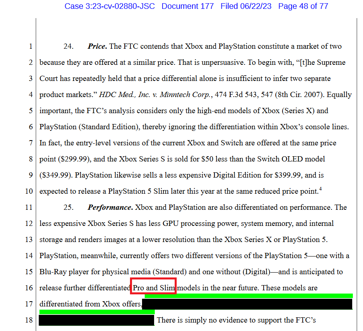Click line number 18 in the margin

coord(29,320)
